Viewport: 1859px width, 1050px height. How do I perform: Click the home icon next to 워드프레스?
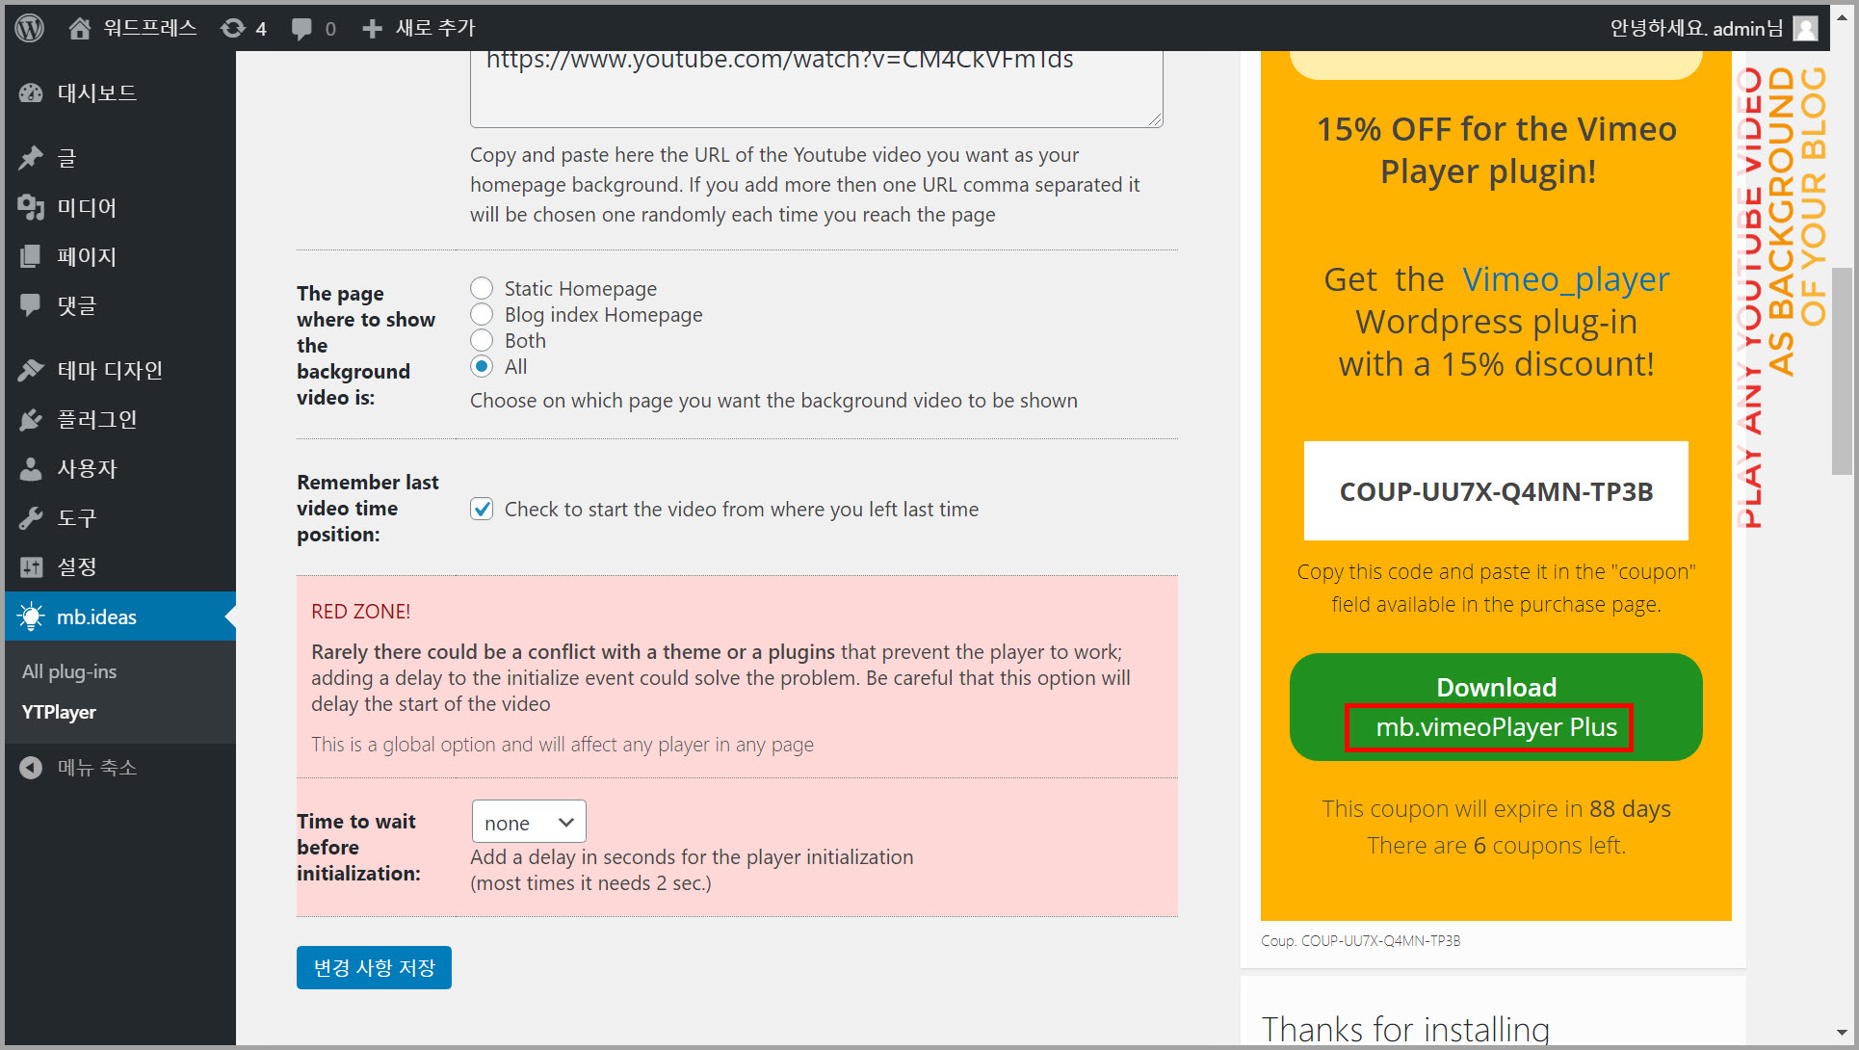(x=80, y=28)
